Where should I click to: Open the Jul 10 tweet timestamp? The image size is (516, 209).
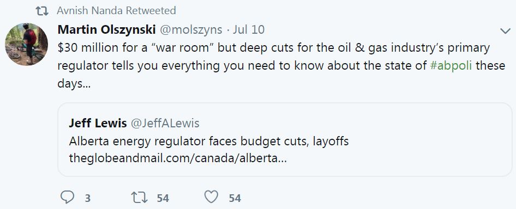249,30
